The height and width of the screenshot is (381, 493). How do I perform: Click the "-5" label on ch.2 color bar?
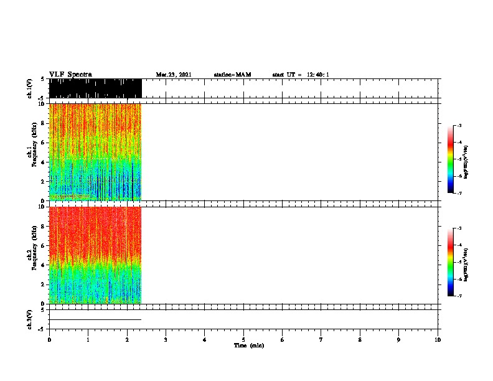tap(459, 262)
